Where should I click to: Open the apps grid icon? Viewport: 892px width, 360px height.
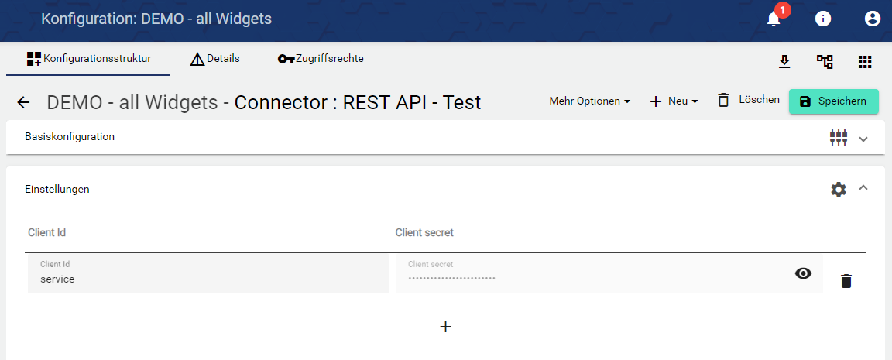coord(865,62)
